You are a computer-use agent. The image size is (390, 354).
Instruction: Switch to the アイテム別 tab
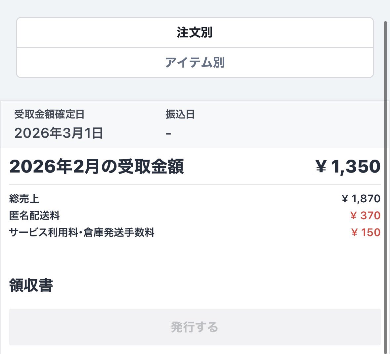point(195,63)
